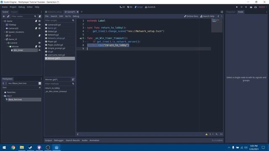Viewport: 269px width, 151px height.
Task: Open Online Docs
Action: coord(191,16)
